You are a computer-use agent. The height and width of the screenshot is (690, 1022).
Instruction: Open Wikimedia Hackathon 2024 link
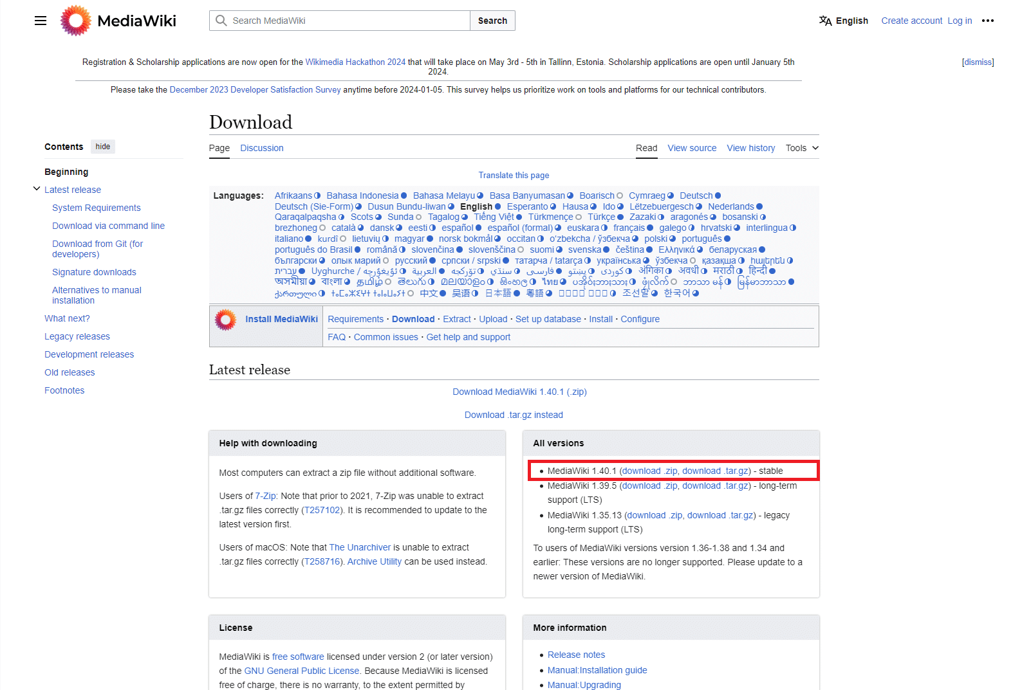[355, 62]
